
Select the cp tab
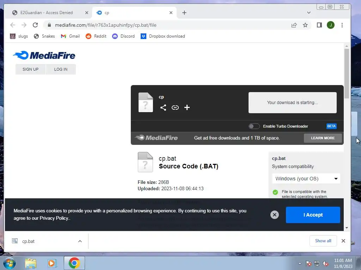[x=135, y=13]
